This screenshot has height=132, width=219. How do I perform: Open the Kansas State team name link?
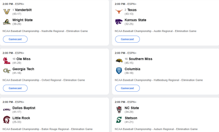pyautogui.click(x=135, y=20)
